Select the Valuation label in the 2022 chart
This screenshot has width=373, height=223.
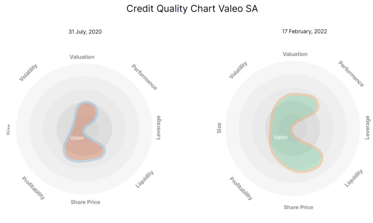click(295, 54)
